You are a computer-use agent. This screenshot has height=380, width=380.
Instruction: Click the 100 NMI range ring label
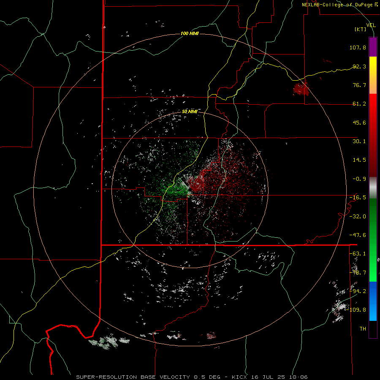pyautogui.click(x=190, y=33)
